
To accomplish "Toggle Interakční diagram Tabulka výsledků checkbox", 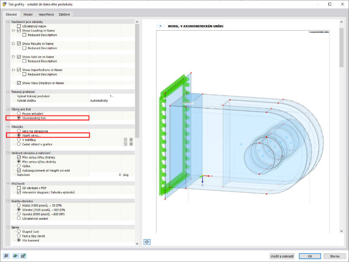I will [19, 192].
